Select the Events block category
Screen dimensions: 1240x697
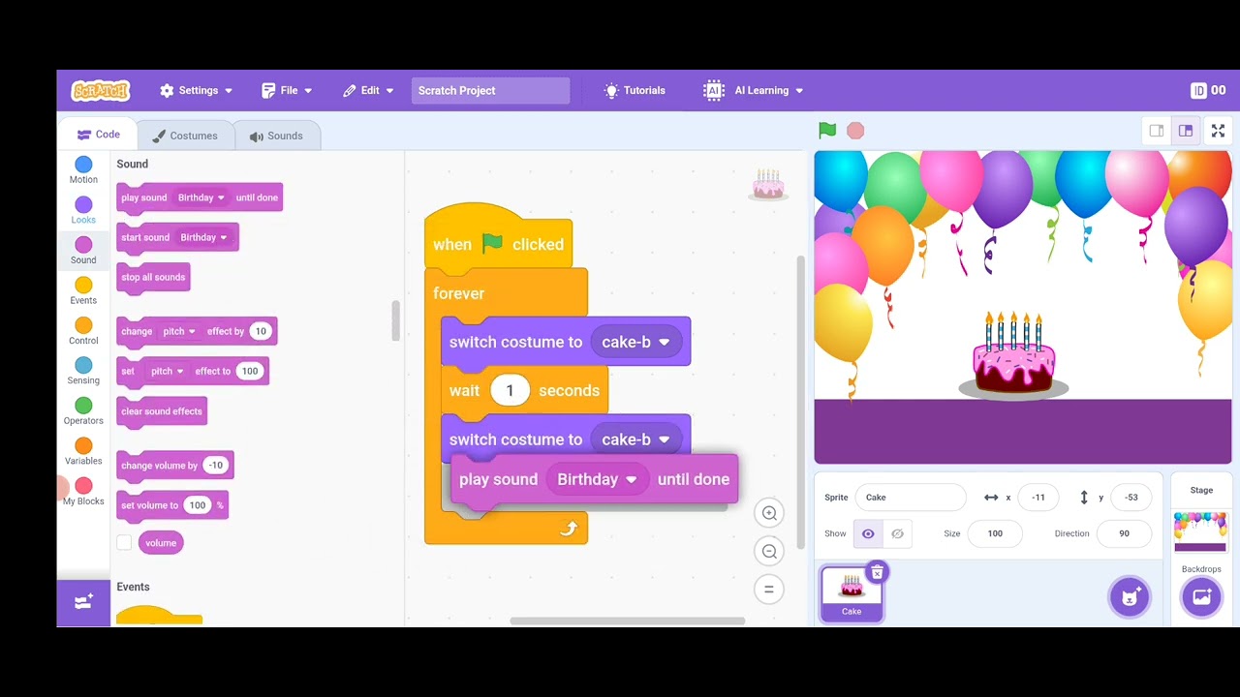click(x=83, y=291)
